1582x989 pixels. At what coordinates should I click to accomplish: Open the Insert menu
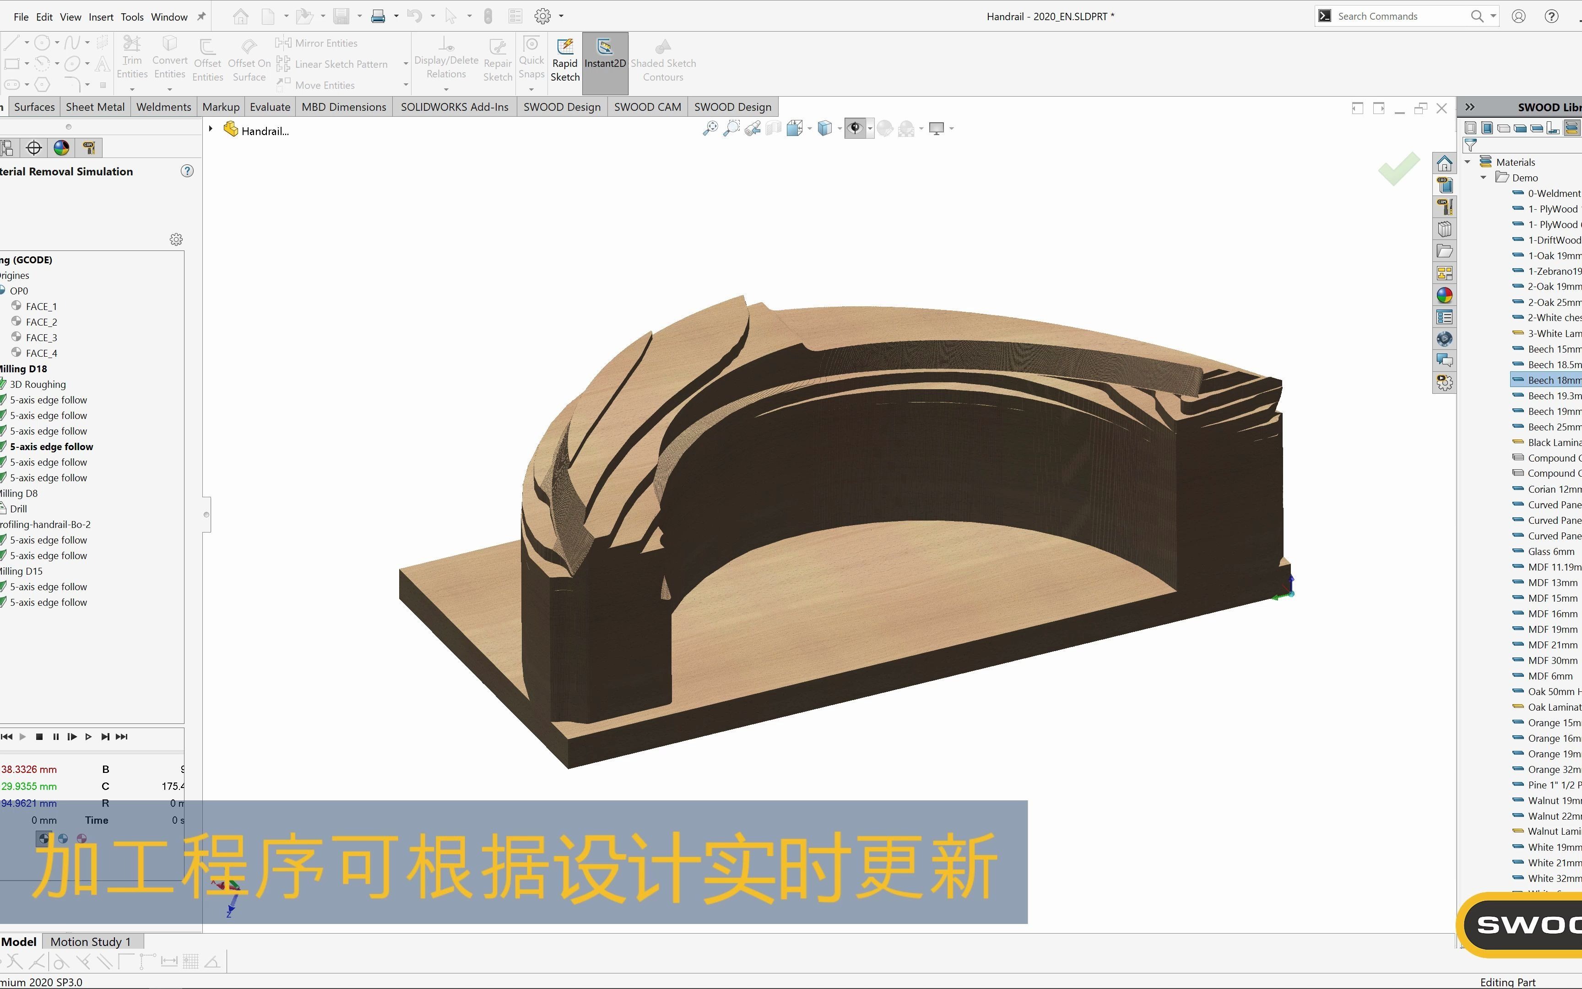101,17
